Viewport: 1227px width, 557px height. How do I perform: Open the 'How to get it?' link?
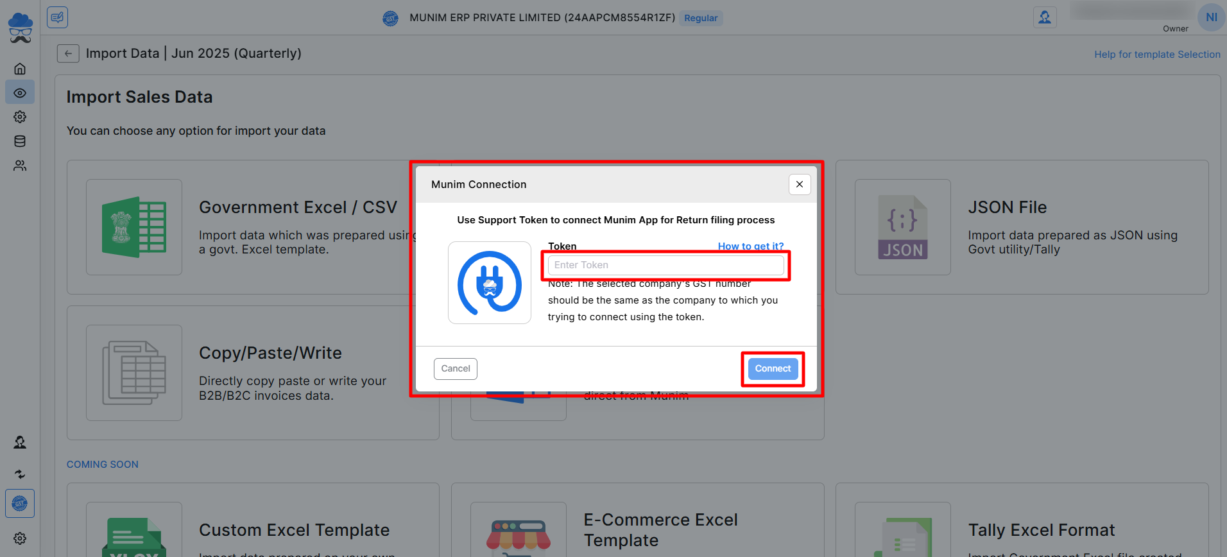point(751,246)
